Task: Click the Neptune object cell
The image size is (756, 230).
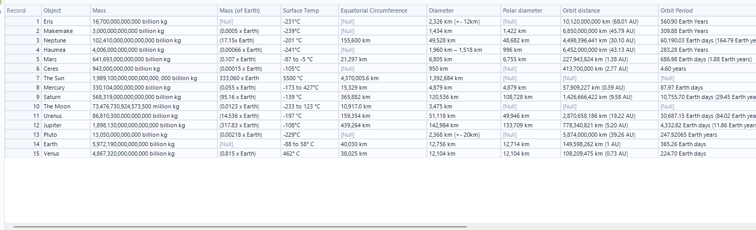Action: (x=65, y=40)
